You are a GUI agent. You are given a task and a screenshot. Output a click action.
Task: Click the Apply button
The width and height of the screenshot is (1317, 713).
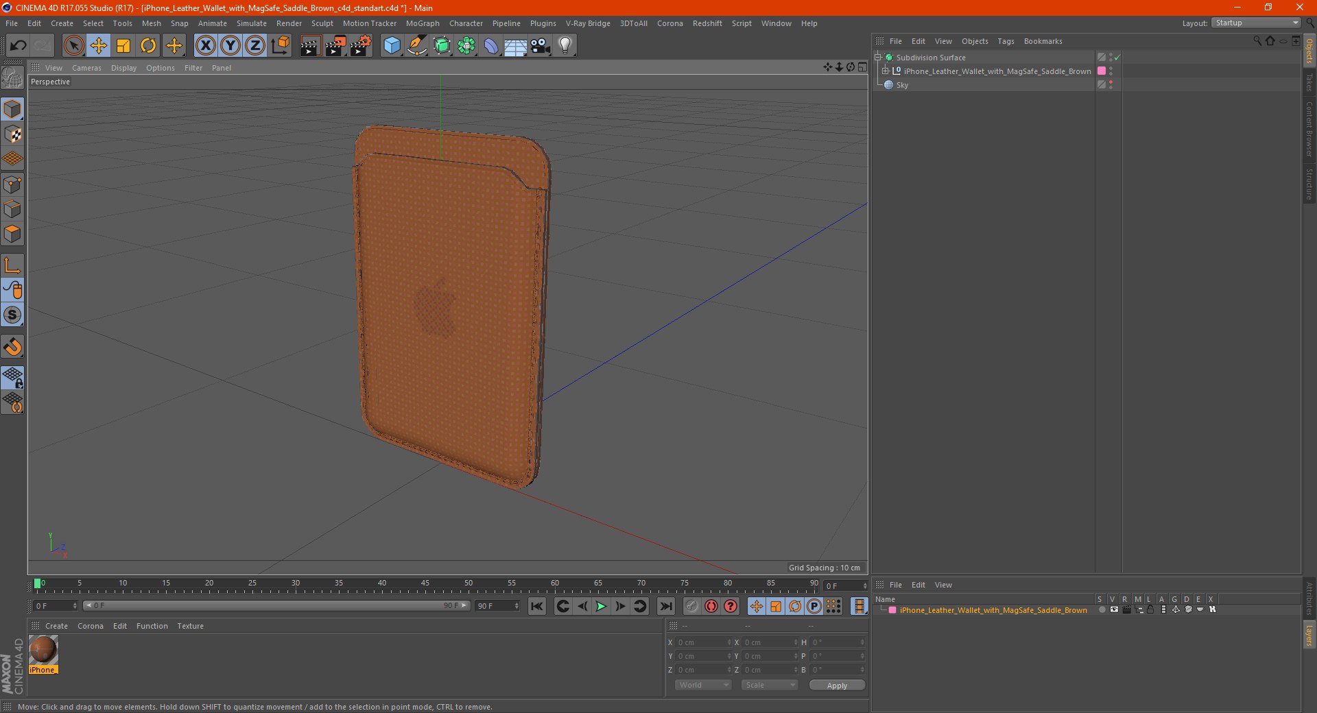point(837,686)
